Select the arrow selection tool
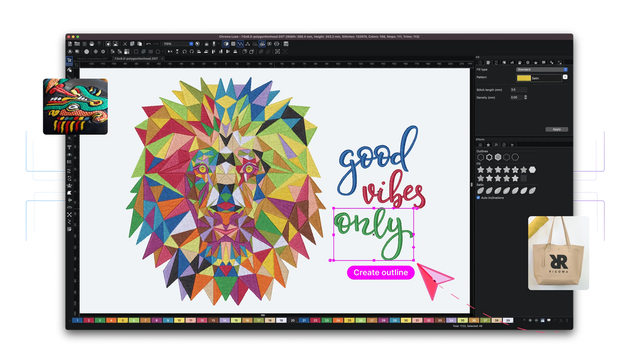This screenshot has width=631, height=359. pos(69,60)
